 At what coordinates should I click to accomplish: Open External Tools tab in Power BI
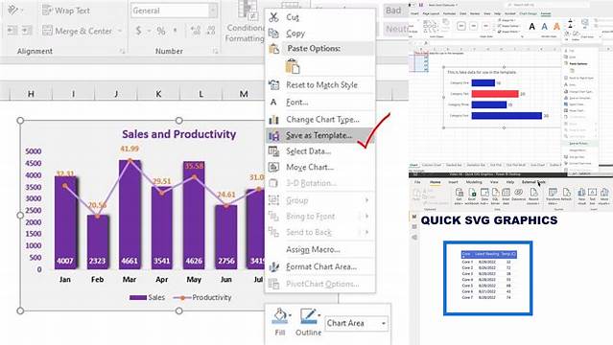[533, 182]
